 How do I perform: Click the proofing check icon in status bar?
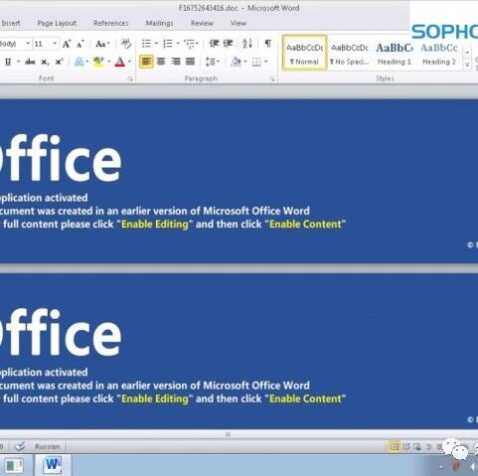click(x=20, y=447)
